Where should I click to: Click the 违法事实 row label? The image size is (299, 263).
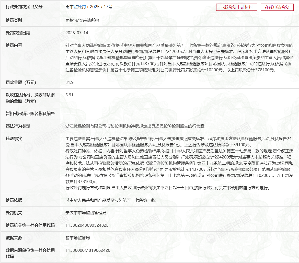point(14,139)
